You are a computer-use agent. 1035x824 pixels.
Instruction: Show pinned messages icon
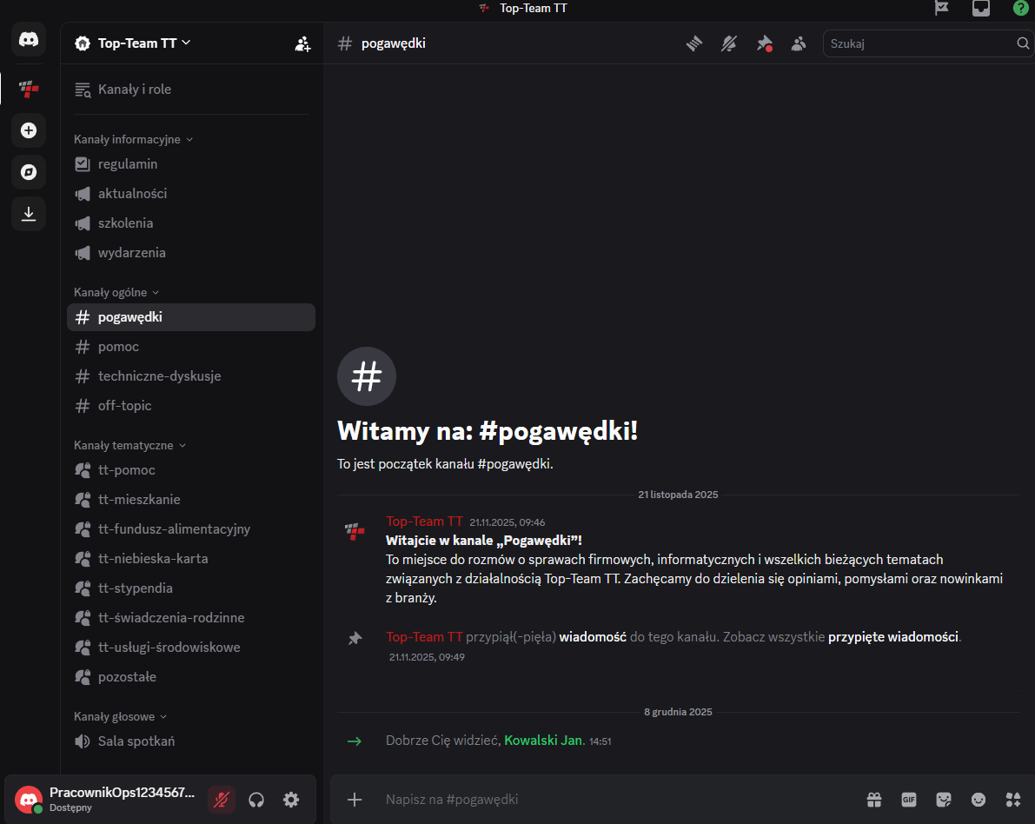[764, 43]
